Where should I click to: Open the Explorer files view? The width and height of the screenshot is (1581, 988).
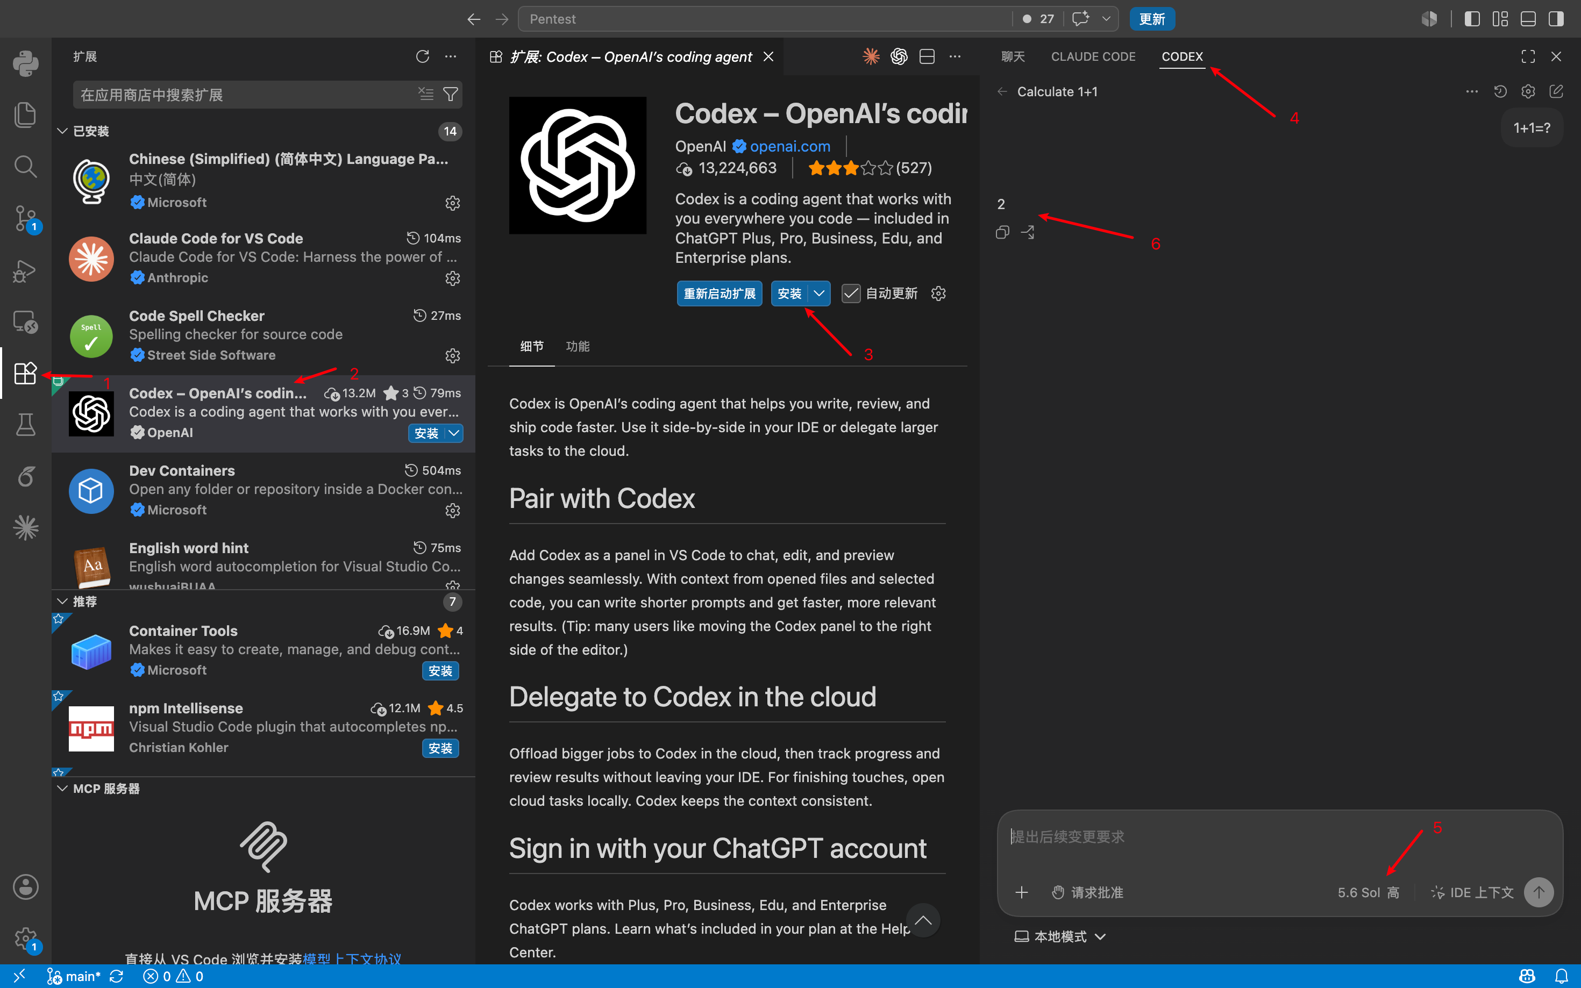click(25, 115)
